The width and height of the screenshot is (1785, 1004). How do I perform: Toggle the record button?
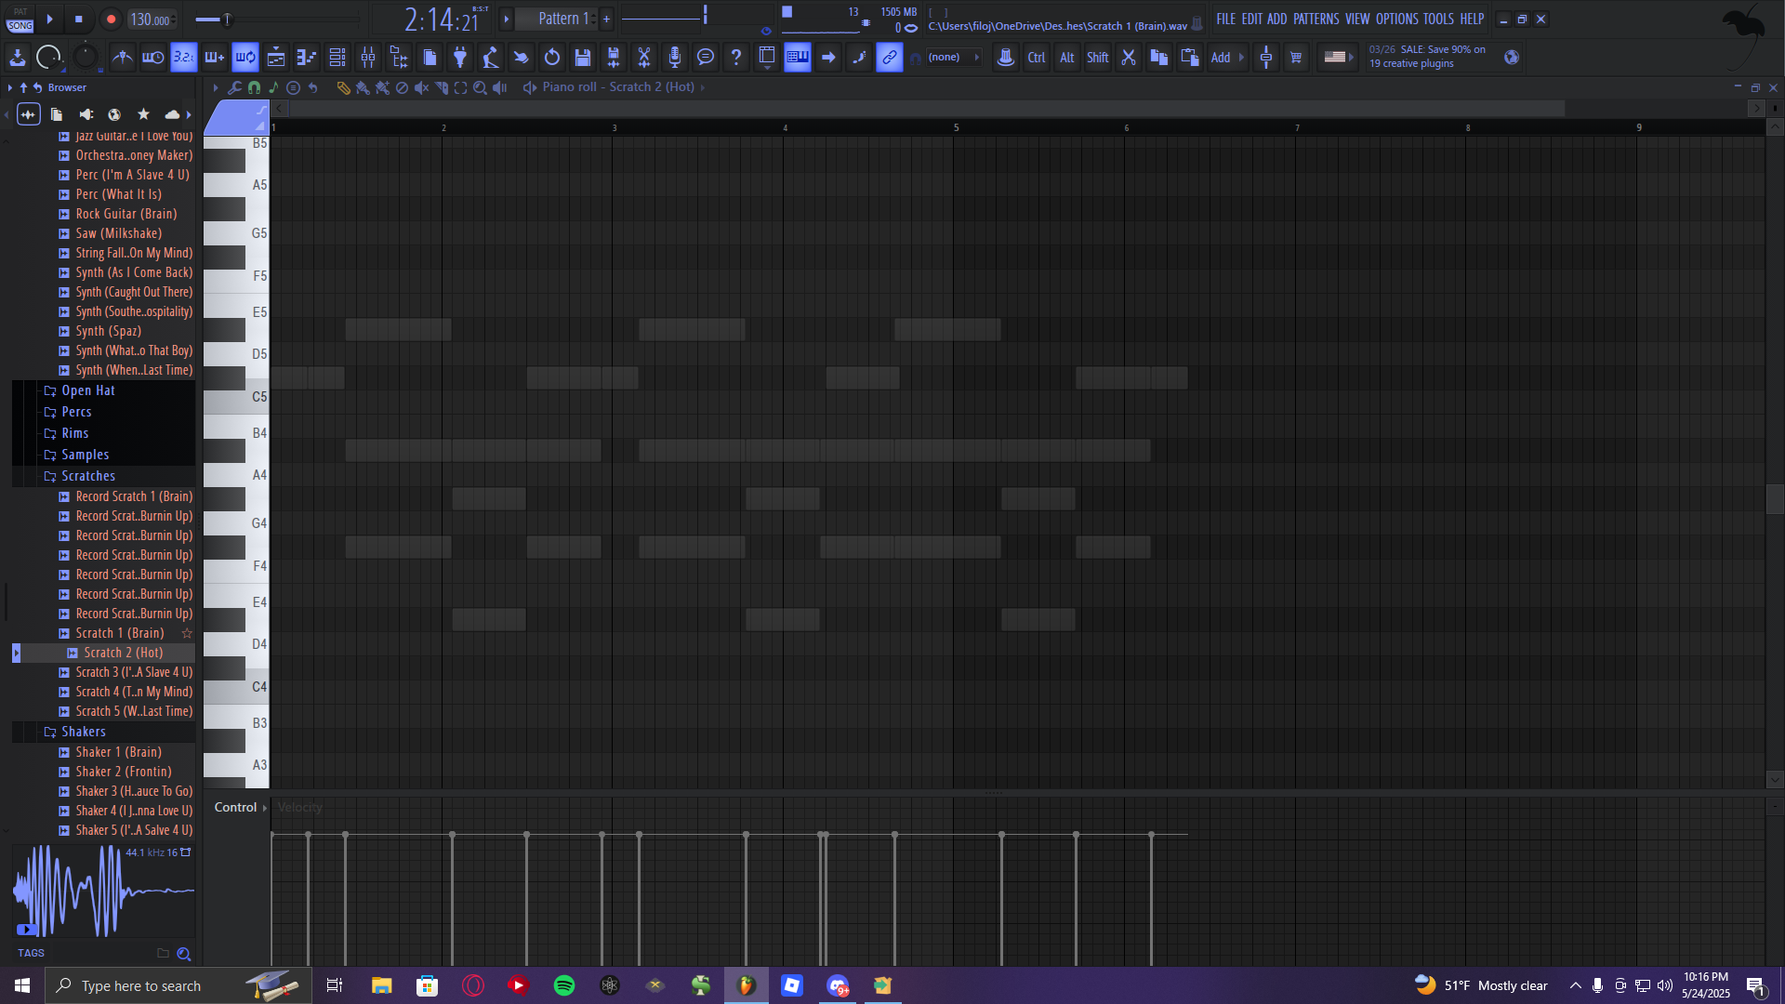tap(111, 20)
